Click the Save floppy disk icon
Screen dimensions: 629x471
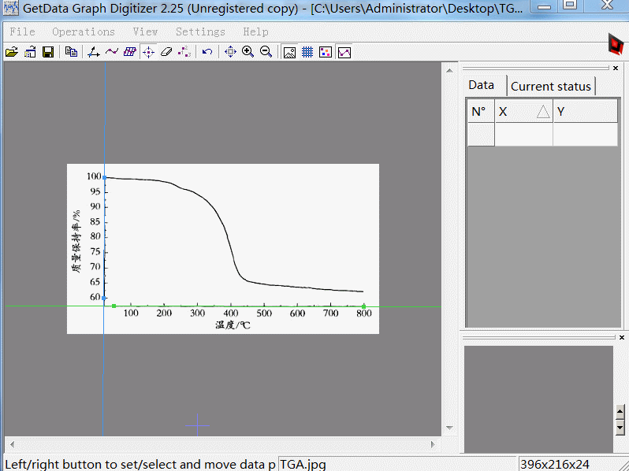(x=48, y=52)
